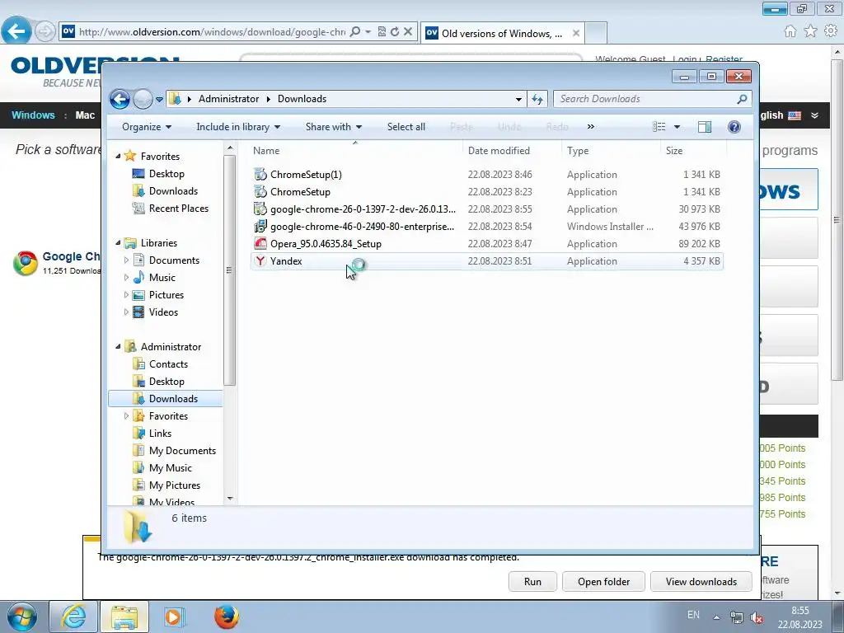Click the Explorer forward arrow button
844x633 pixels.
point(143,99)
